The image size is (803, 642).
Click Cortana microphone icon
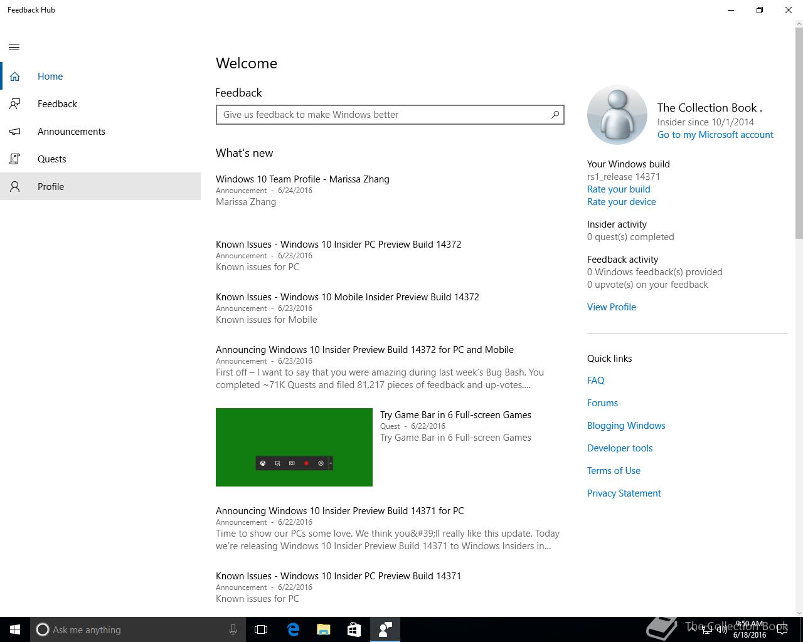[x=233, y=629]
